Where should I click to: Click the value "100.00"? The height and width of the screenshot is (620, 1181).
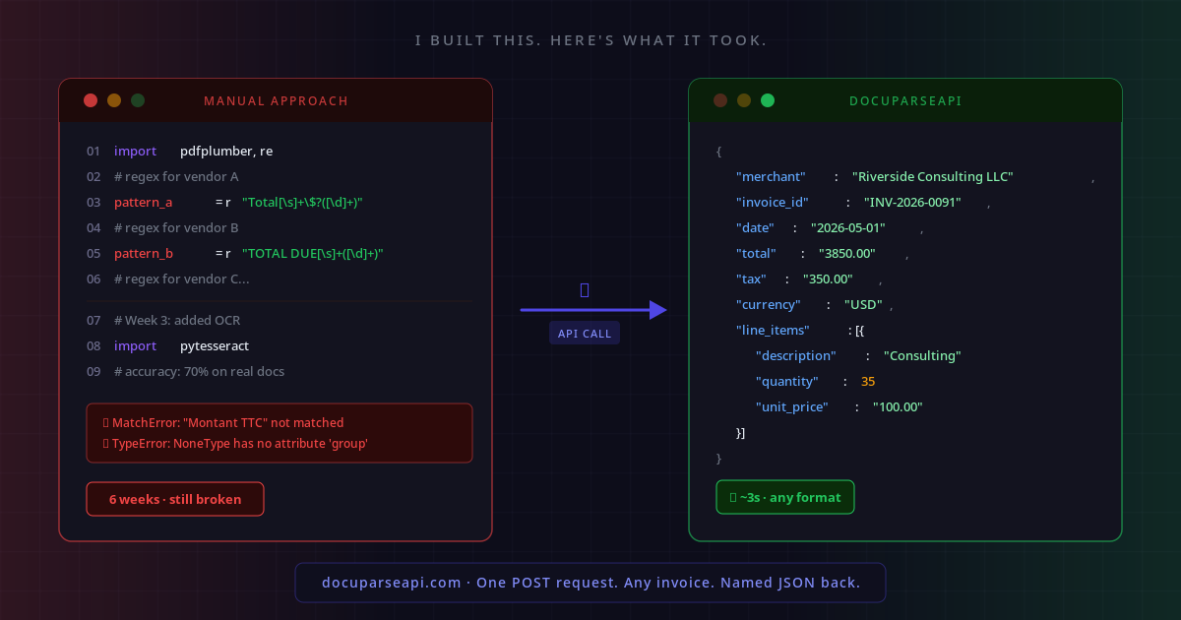pyautogui.click(x=898, y=407)
